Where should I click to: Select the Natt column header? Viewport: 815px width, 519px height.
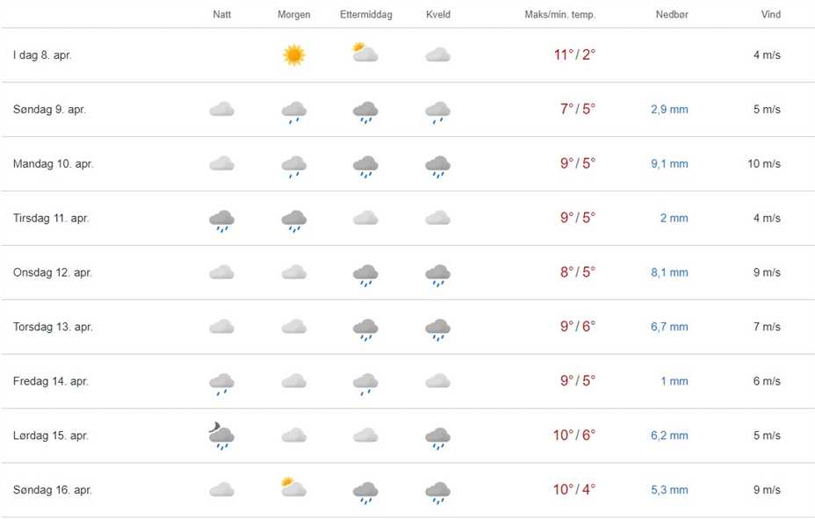pyautogui.click(x=222, y=15)
